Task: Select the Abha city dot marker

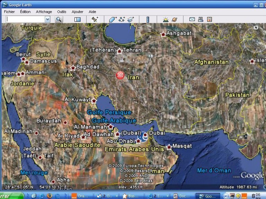Action: 53,182
